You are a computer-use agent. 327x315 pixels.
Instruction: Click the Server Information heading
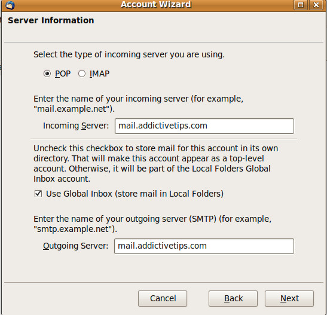click(x=51, y=20)
